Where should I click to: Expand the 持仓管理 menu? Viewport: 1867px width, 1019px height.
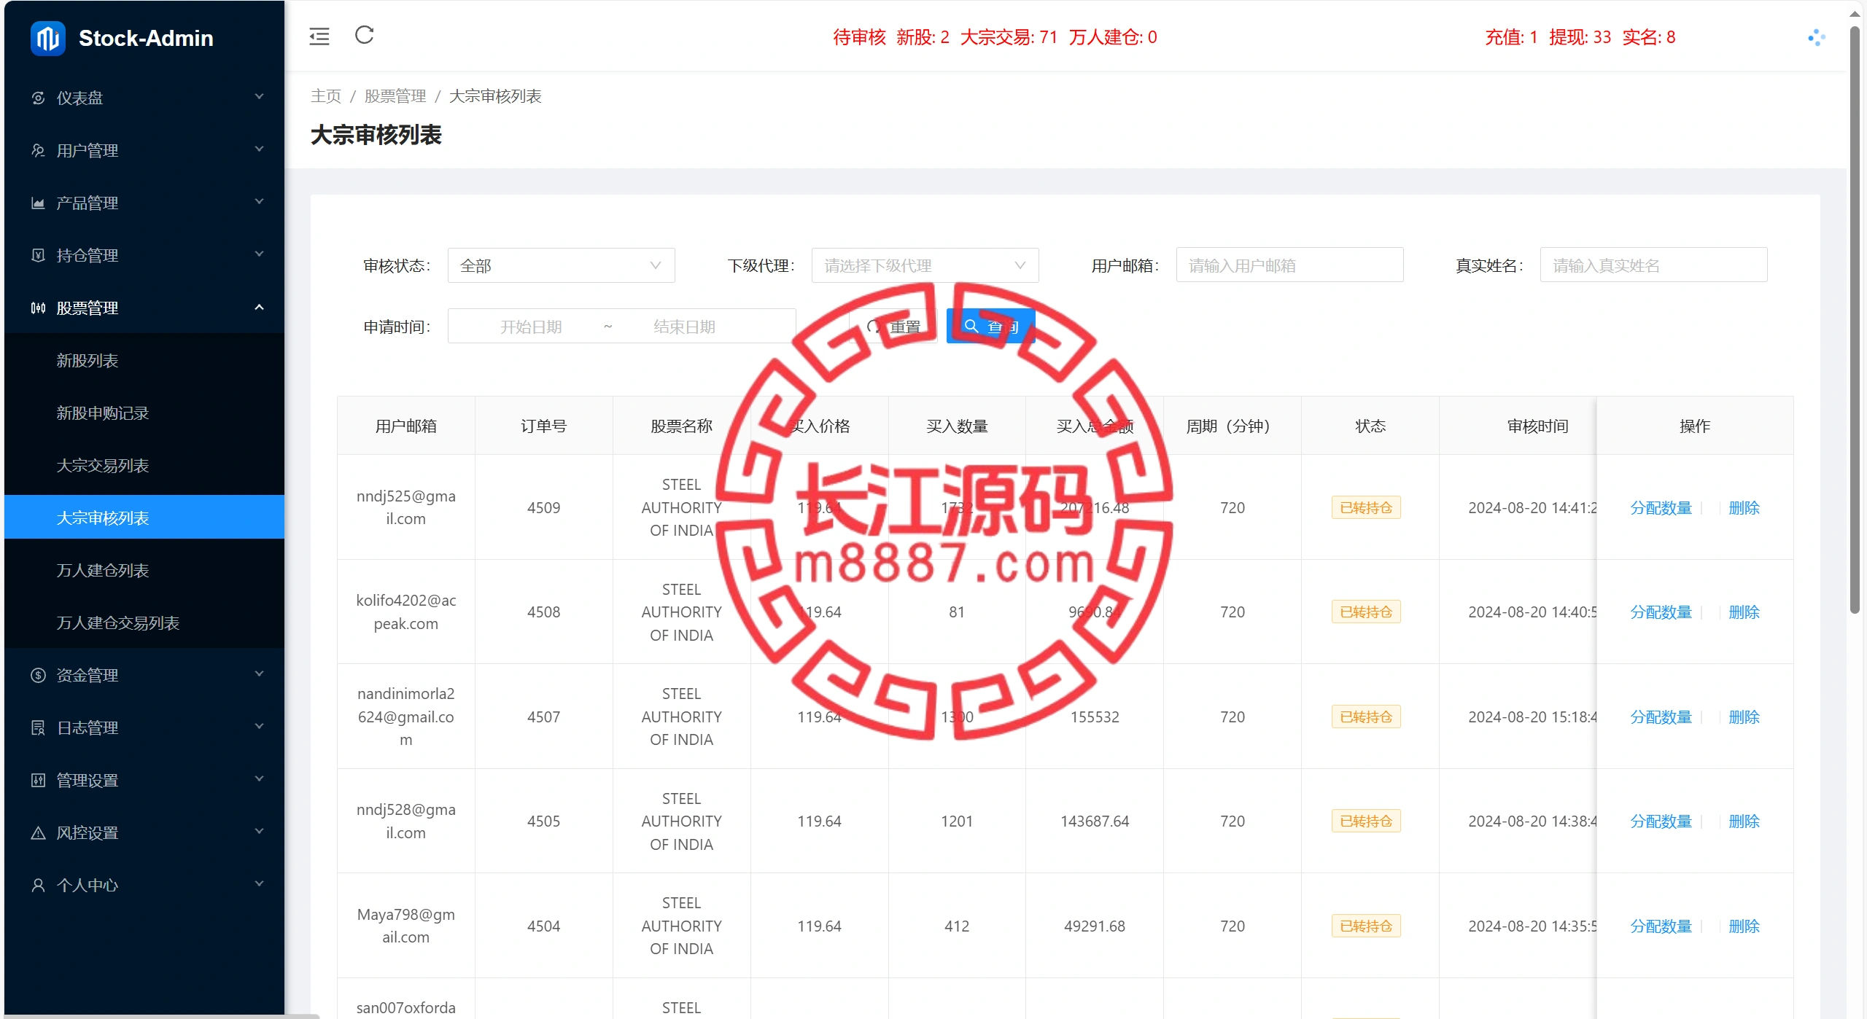coord(144,255)
